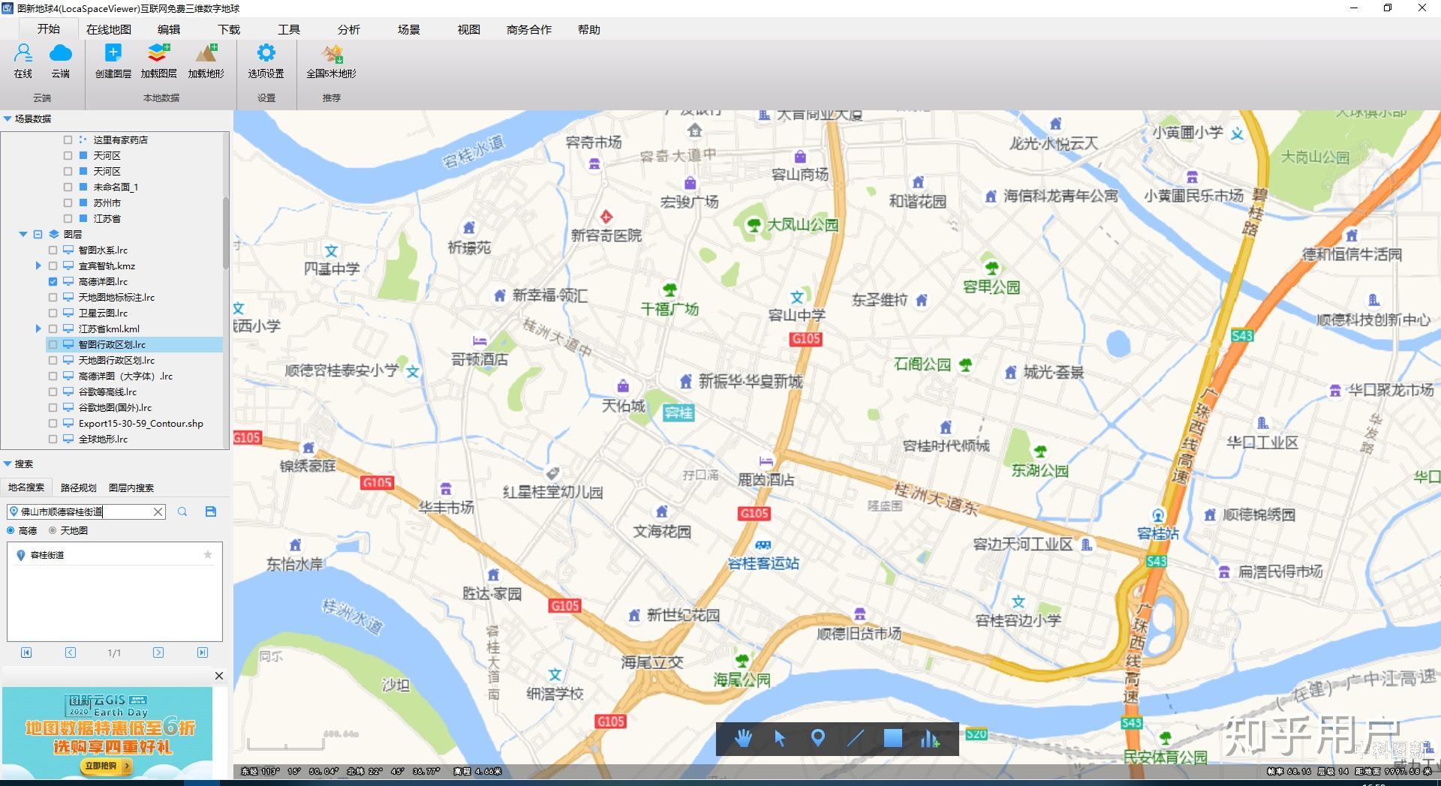Close the advertisement banner
1441x786 pixels.
pyautogui.click(x=219, y=676)
